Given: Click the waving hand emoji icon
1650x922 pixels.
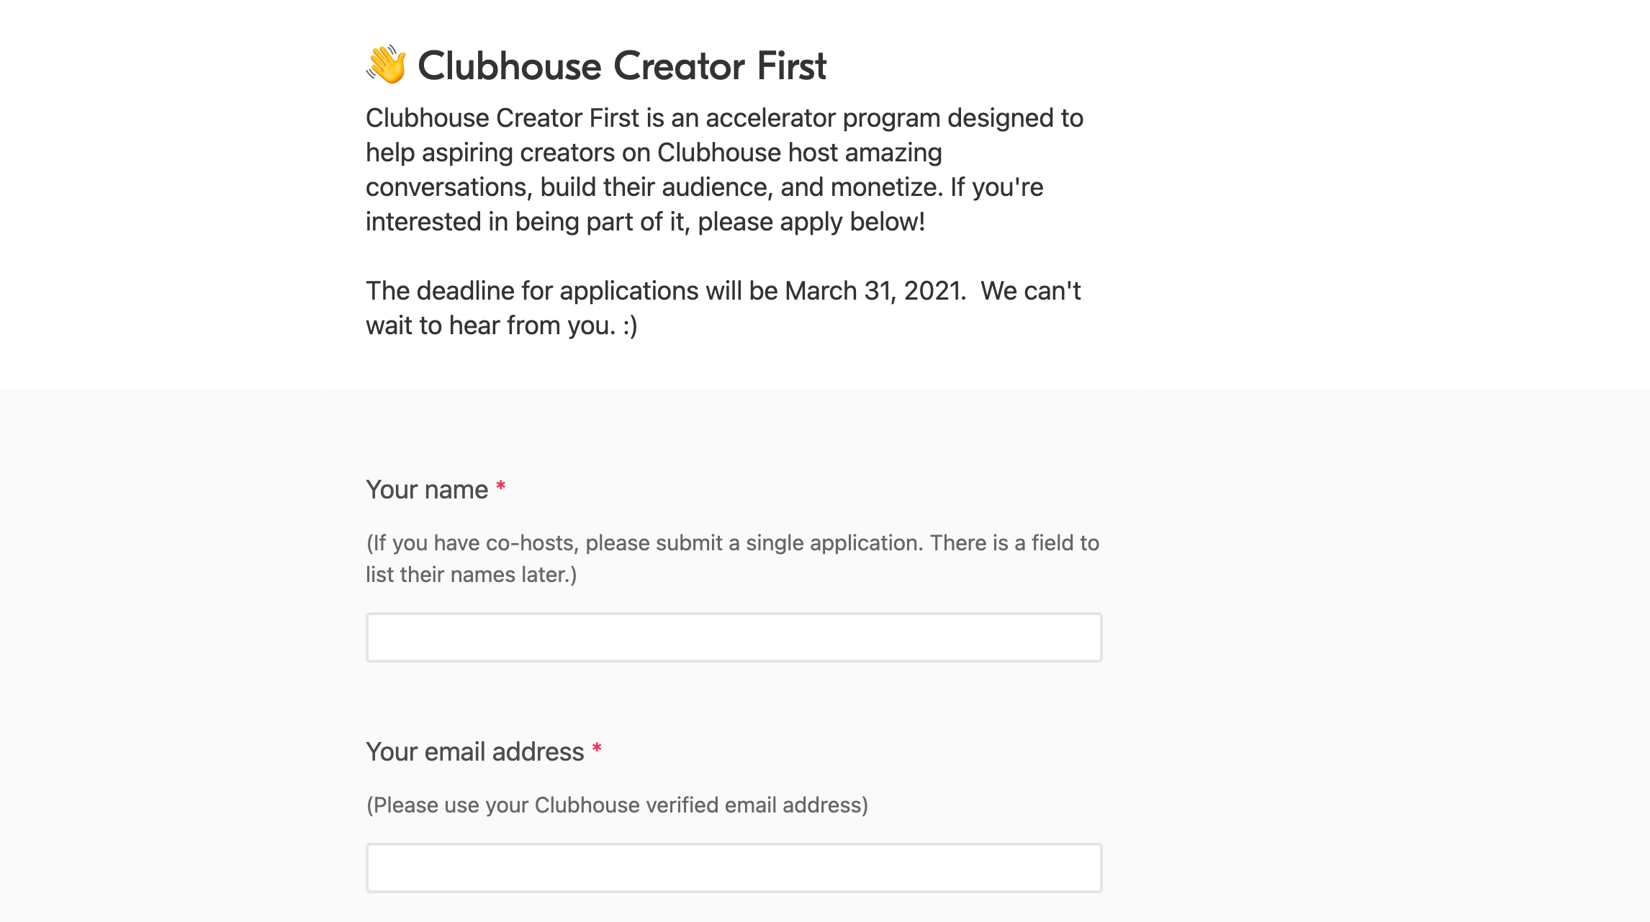Looking at the screenshot, I should click(387, 65).
